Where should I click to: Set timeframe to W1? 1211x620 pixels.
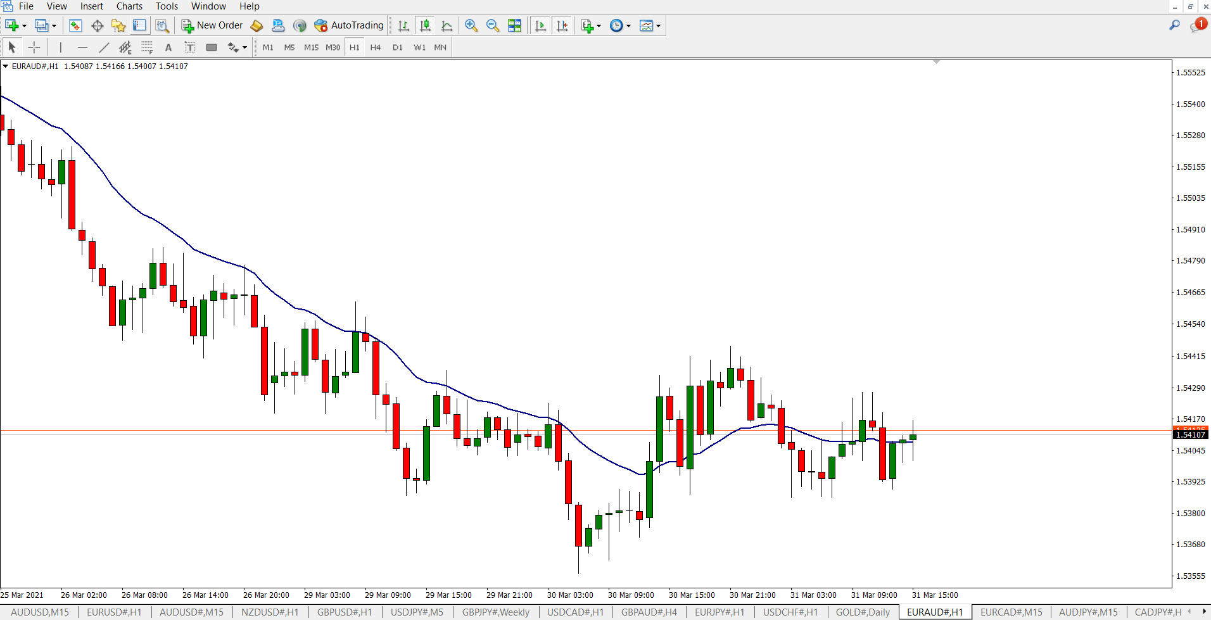tap(419, 47)
